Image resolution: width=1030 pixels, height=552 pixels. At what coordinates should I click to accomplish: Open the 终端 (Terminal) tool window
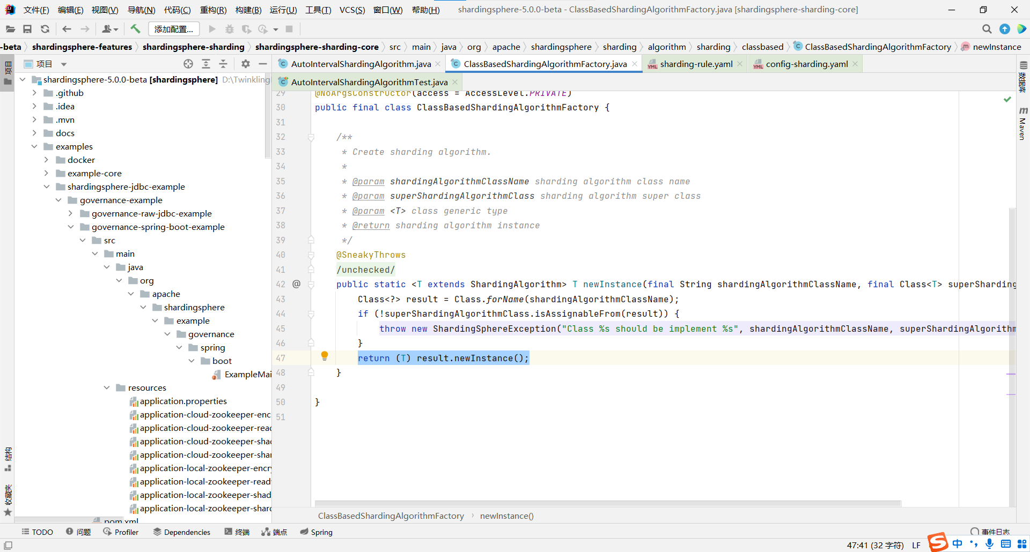coord(237,532)
